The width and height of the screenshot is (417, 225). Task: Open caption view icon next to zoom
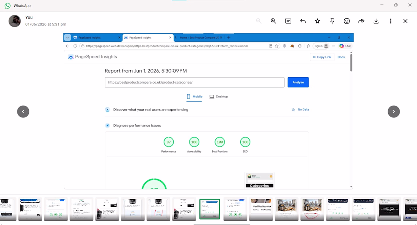click(288, 21)
